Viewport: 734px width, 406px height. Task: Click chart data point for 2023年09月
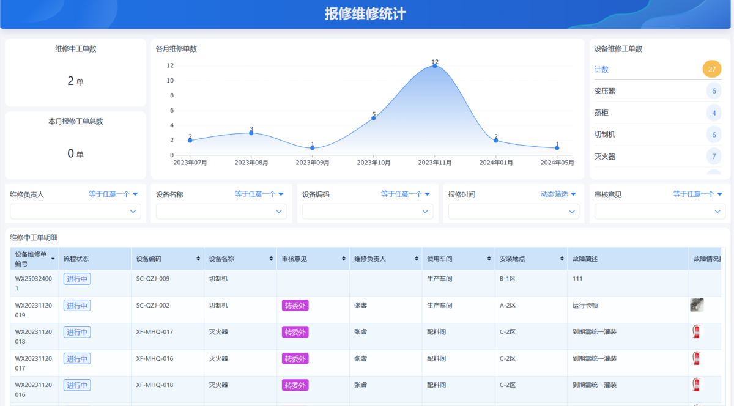click(313, 147)
